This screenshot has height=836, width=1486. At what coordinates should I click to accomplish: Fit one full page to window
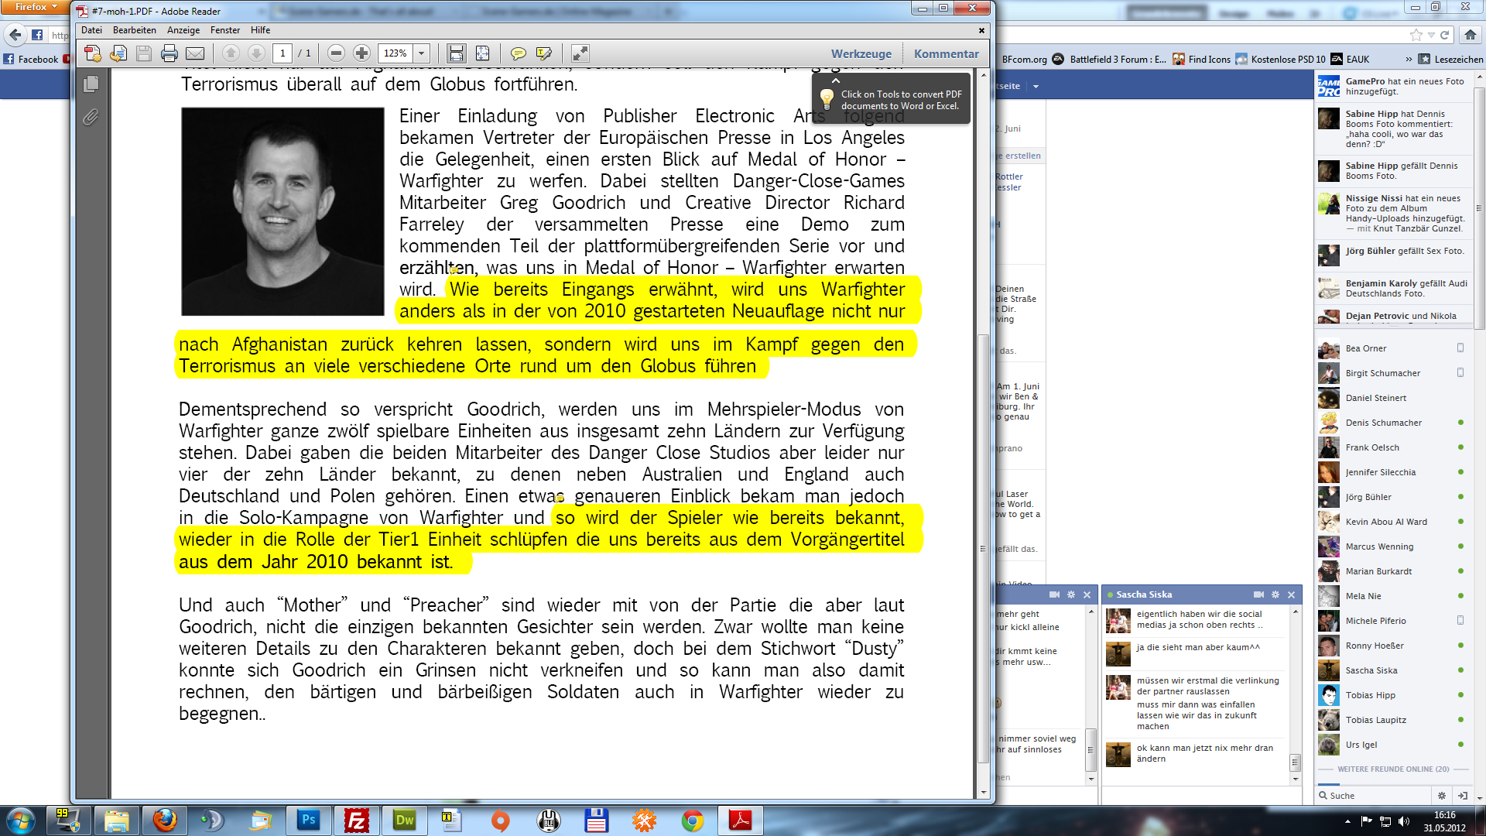tap(482, 53)
